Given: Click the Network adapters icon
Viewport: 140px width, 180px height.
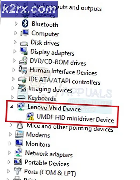Looking at the screenshot, I should coord(18,153).
